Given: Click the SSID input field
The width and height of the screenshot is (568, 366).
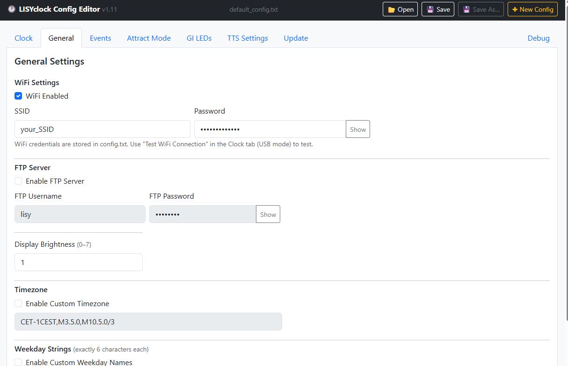Looking at the screenshot, I should (x=102, y=129).
